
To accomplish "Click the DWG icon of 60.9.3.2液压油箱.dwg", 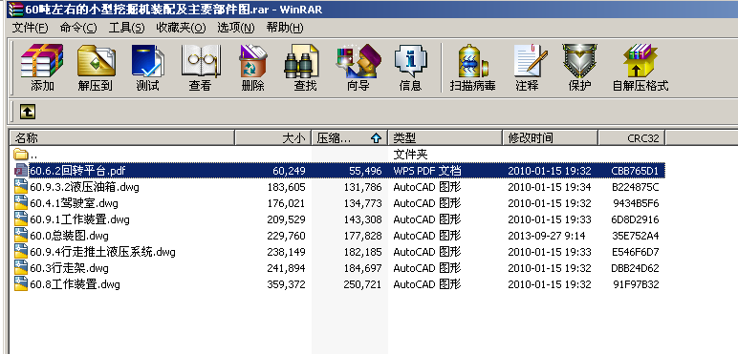I will [x=21, y=186].
